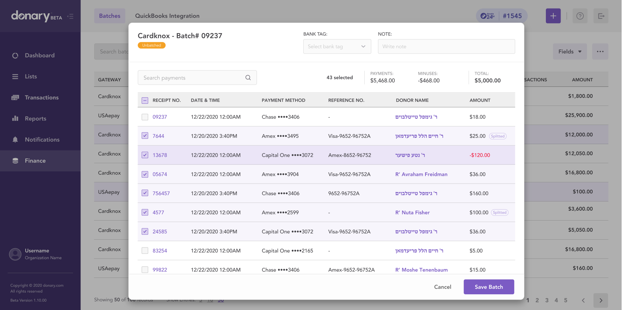Switch to QuickBooks Integration tab
This screenshot has height=310, width=638.
tap(167, 16)
